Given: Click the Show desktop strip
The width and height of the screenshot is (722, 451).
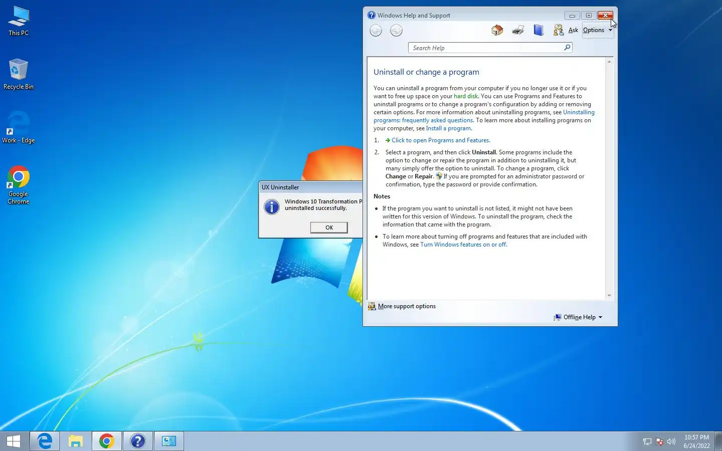Looking at the screenshot, I should [718, 441].
